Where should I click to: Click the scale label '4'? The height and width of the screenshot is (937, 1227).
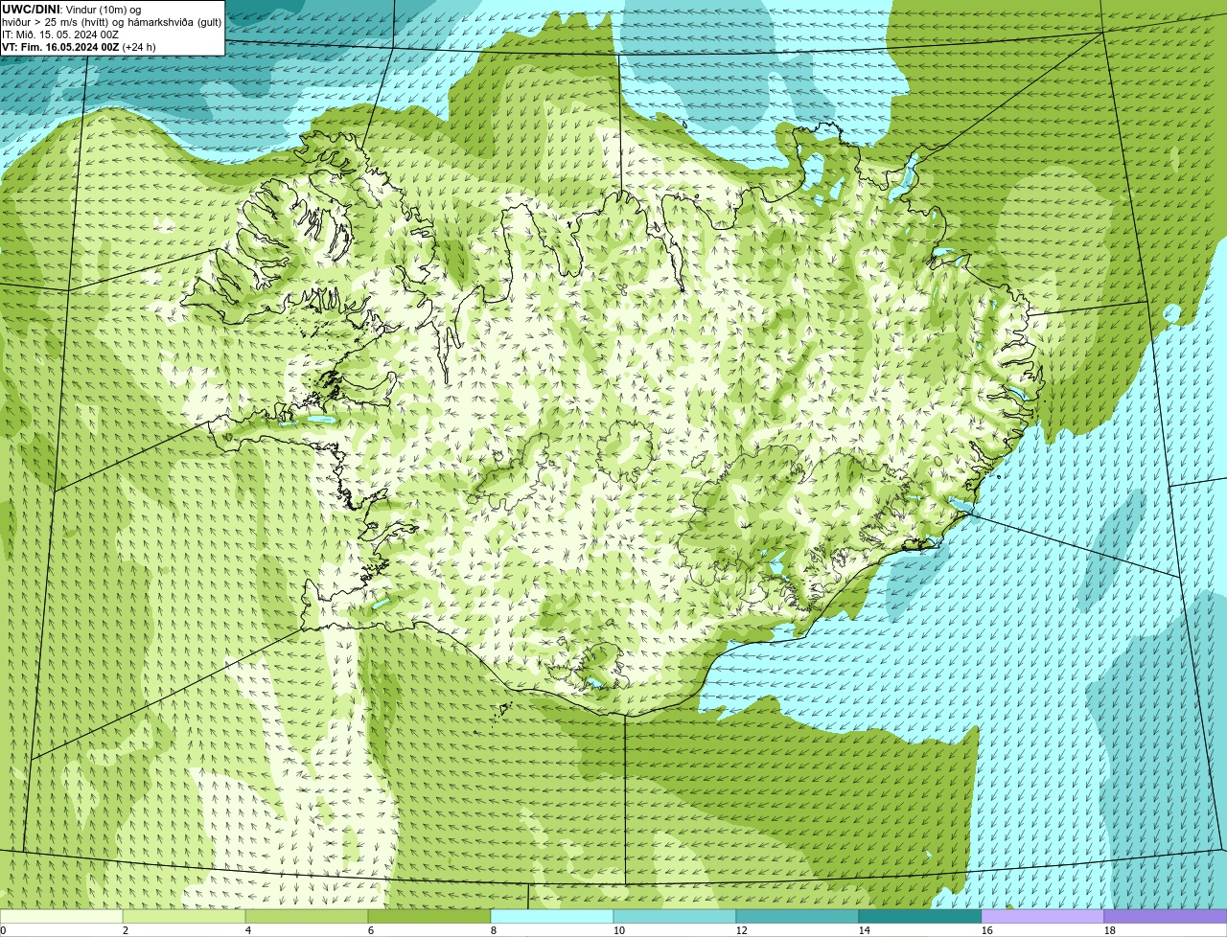tap(248, 930)
